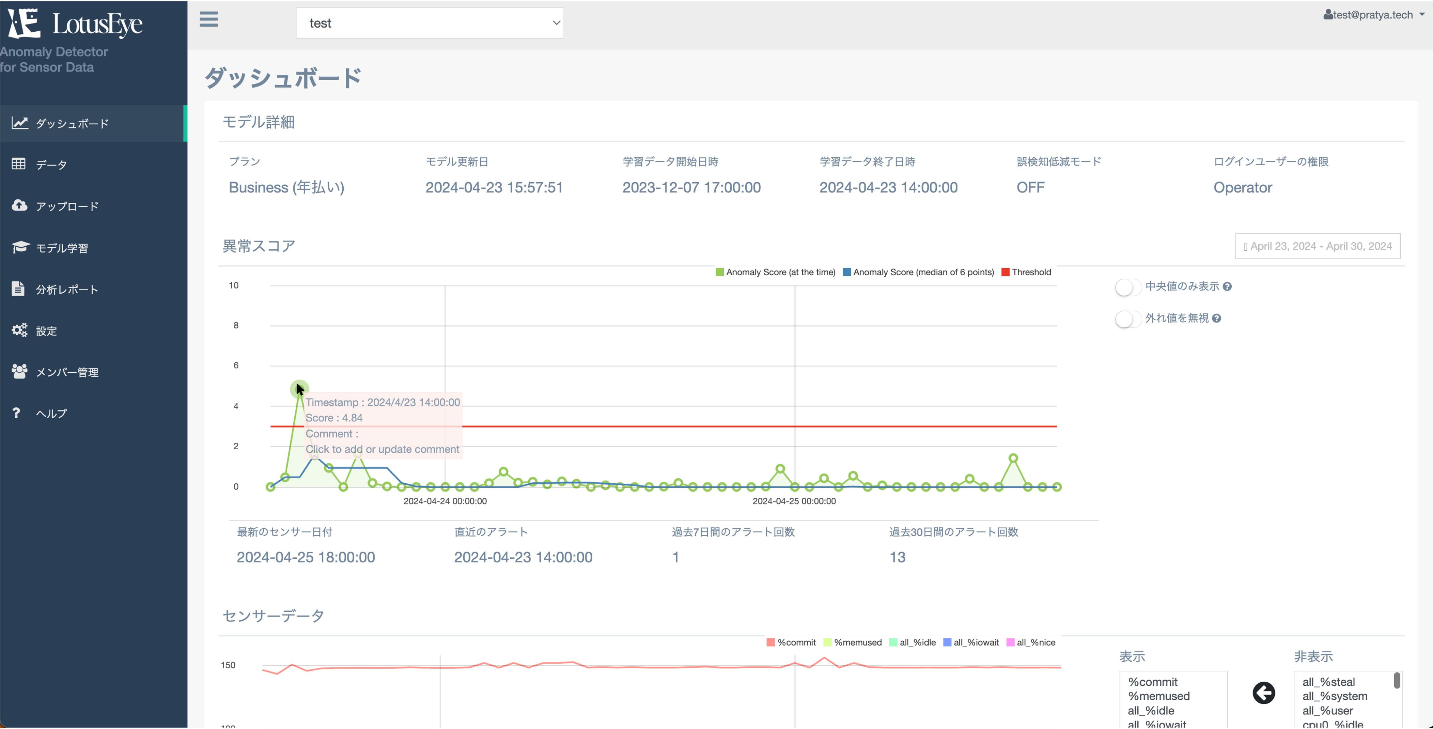Click latest sensor date 2024-04-25 18:00:00
This screenshot has width=1433, height=729.
click(x=306, y=557)
